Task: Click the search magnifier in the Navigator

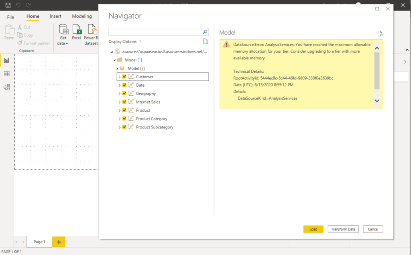Action: 205,31
